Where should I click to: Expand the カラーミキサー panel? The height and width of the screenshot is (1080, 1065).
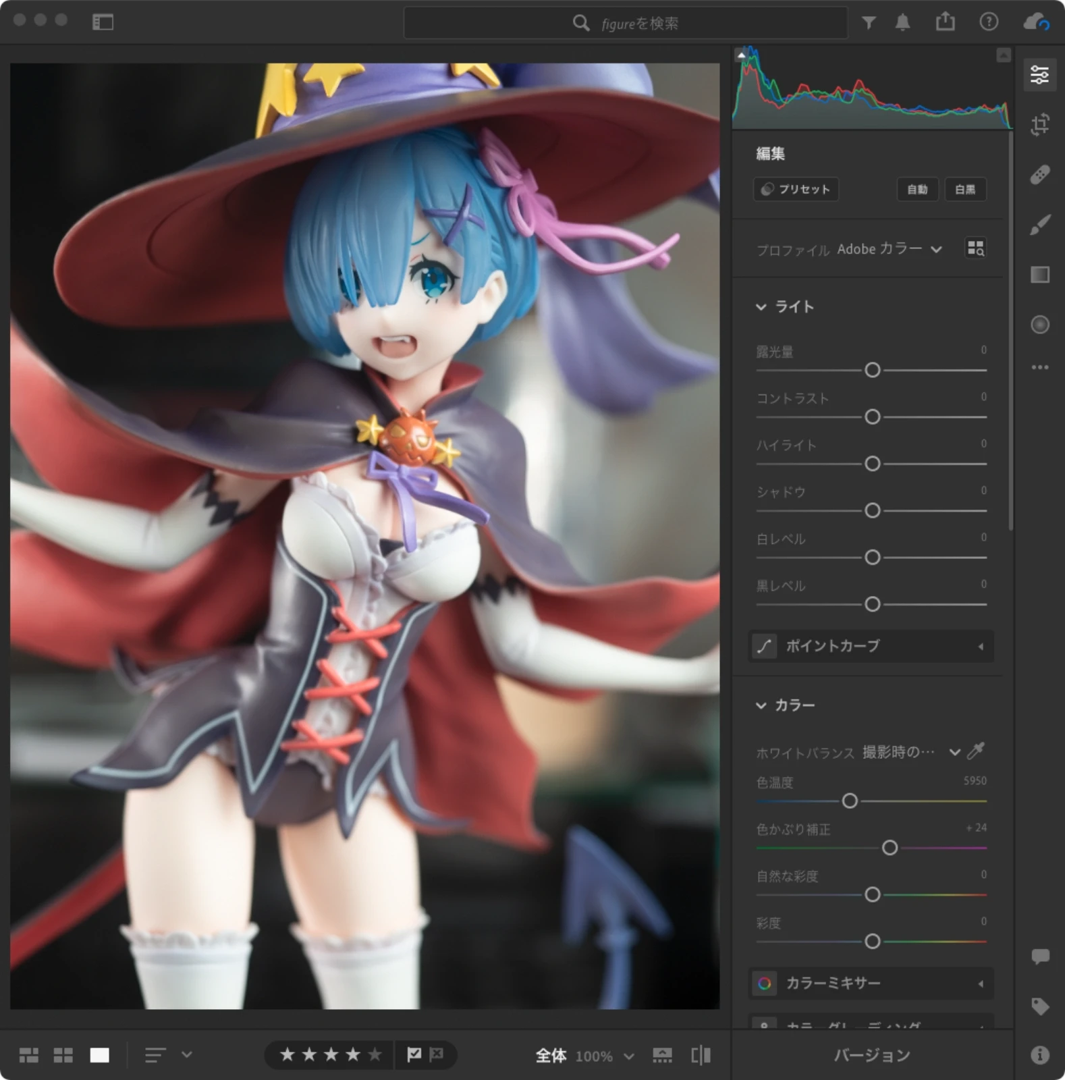(x=871, y=983)
